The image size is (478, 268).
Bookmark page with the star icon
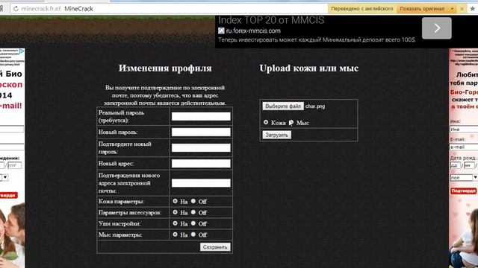tap(473, 9)
